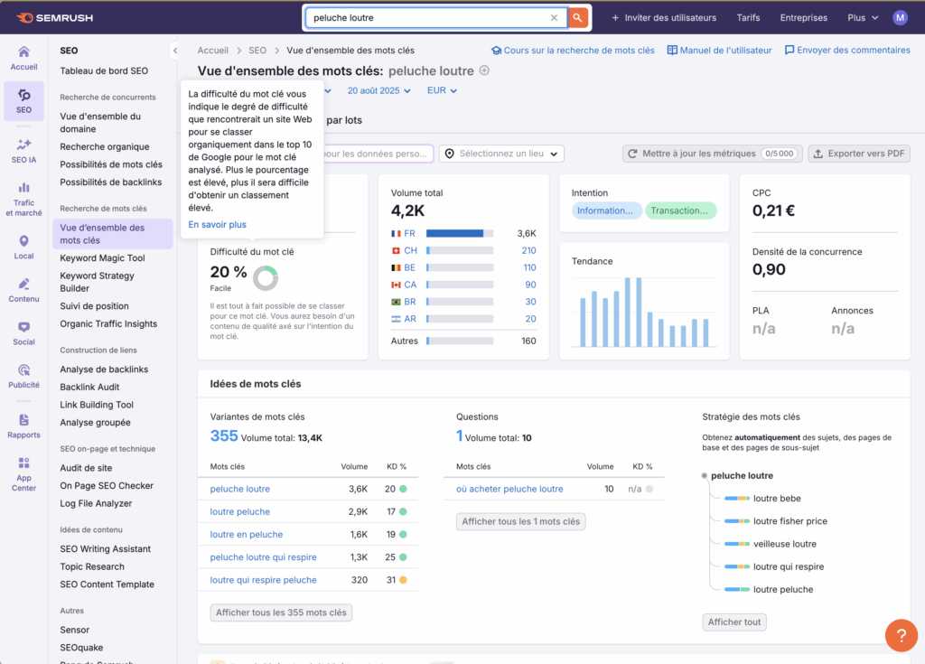The height and width of the screenshot is (664, 925).
Task: Open Analyse de backlinks
Action: [x=104, y=369]
